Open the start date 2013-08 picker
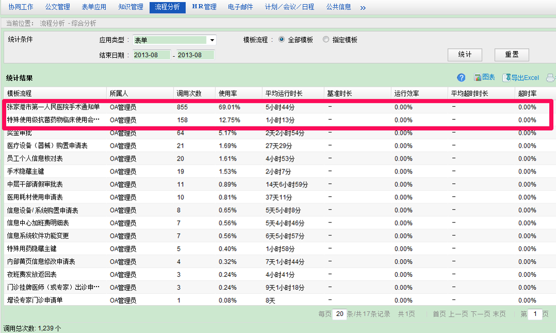The image size is (556, 333). (152, 55)
